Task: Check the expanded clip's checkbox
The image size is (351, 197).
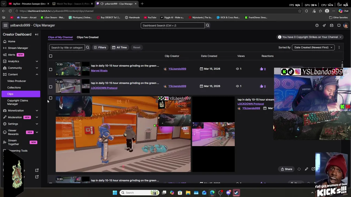Action: coord(50,98)
